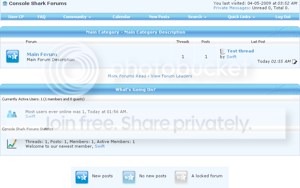
Task: Go to last post arrow icon
Action: [295, 62]
